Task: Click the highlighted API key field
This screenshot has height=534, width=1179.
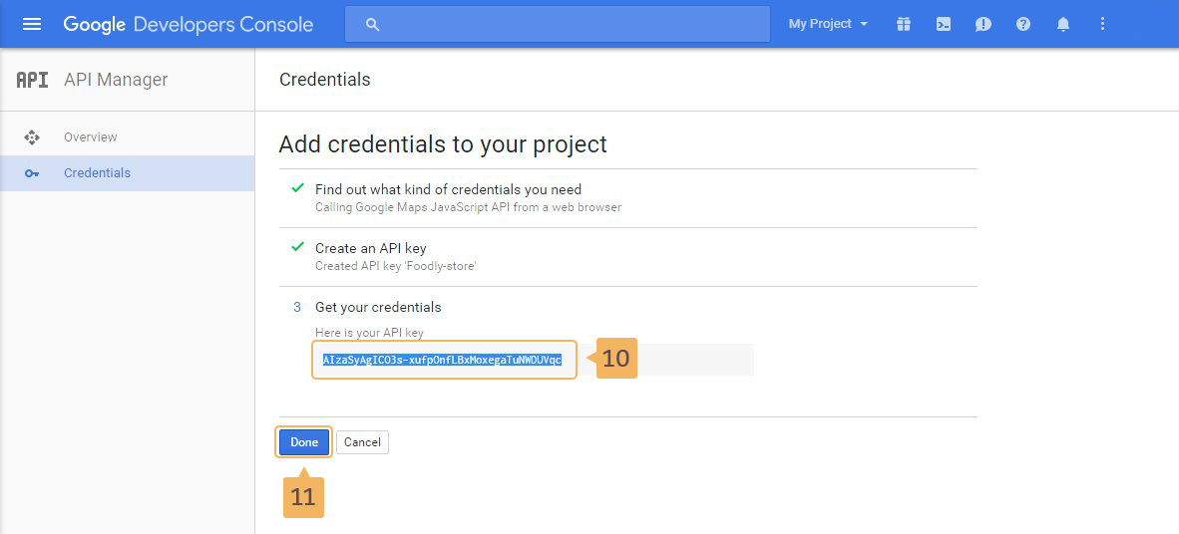Action: [442, 360]
